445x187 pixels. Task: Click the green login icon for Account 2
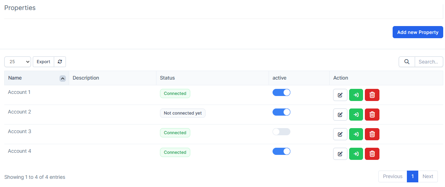(x=356, y=115)
